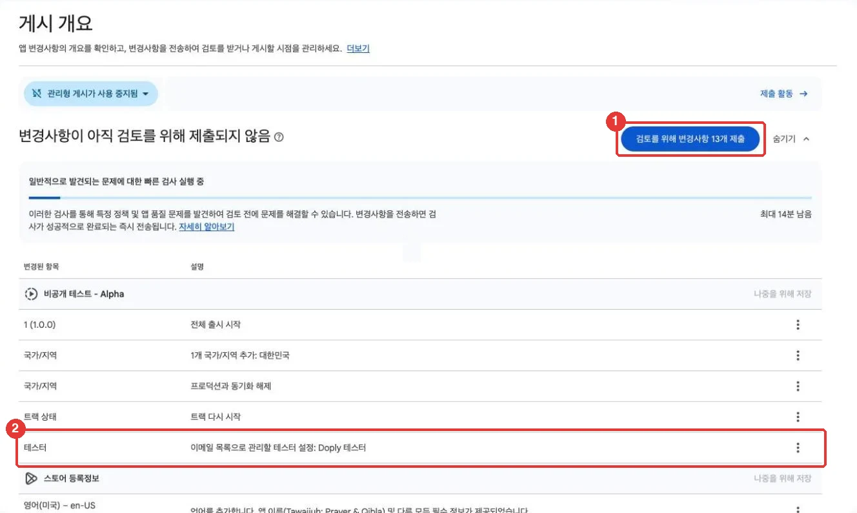Select the 트랙 상태 label
Viewport: 857px width, 513px height.
click(x=40, y=417)
